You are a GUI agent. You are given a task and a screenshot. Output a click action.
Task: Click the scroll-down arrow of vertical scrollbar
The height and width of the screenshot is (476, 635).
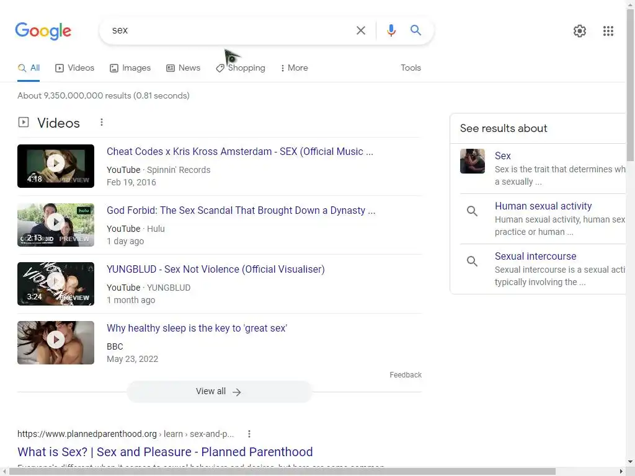click(630, 462)
